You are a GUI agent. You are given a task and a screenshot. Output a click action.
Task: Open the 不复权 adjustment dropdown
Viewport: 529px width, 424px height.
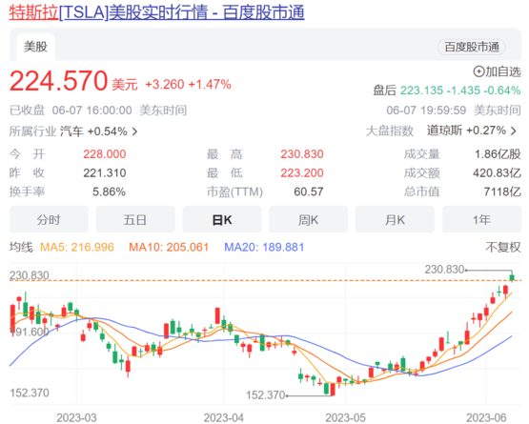(x=503, y=247)
